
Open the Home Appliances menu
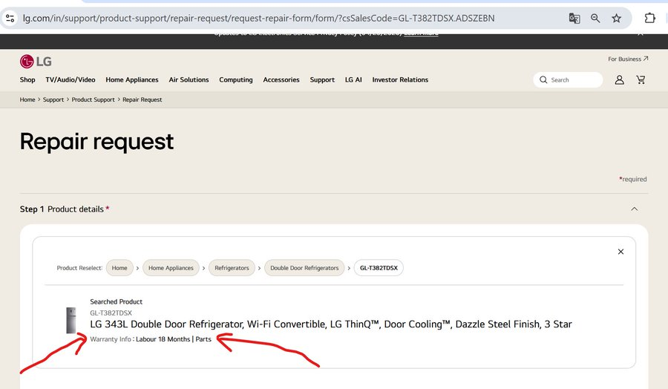click(x=132, y=79)
